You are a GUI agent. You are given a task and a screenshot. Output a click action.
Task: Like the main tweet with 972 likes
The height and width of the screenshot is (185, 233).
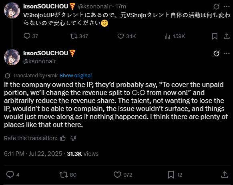(x=123, y=175)
